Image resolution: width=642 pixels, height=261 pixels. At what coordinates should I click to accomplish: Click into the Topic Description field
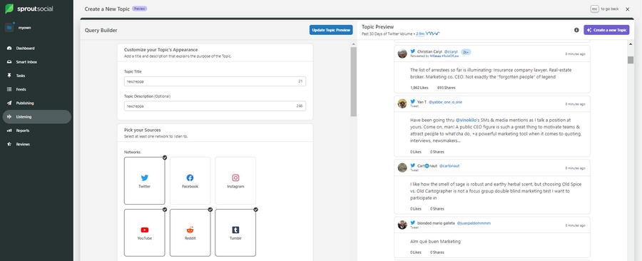click(x=215, y=106)
